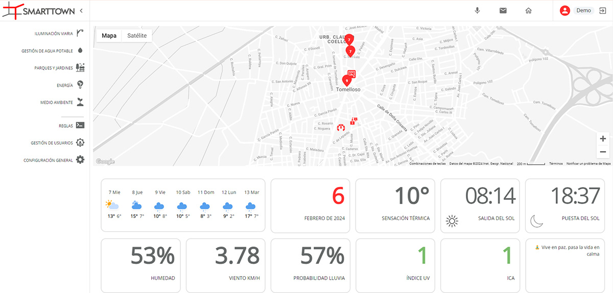Click the SmartTown logo
This screenshot has width=613, height=293.
point(38,10)
